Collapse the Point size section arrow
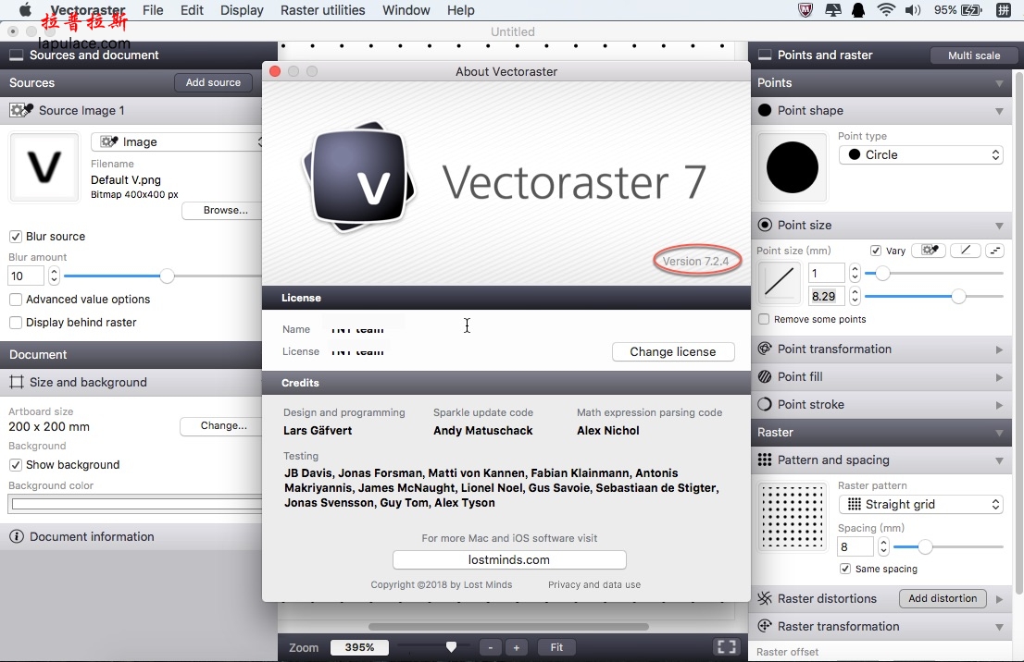The image size is (1024, 662). pyautogui.click(x=999, y=226)
